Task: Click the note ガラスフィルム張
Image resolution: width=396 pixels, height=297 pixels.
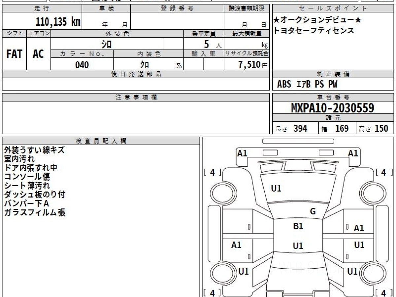Action: 35,213
